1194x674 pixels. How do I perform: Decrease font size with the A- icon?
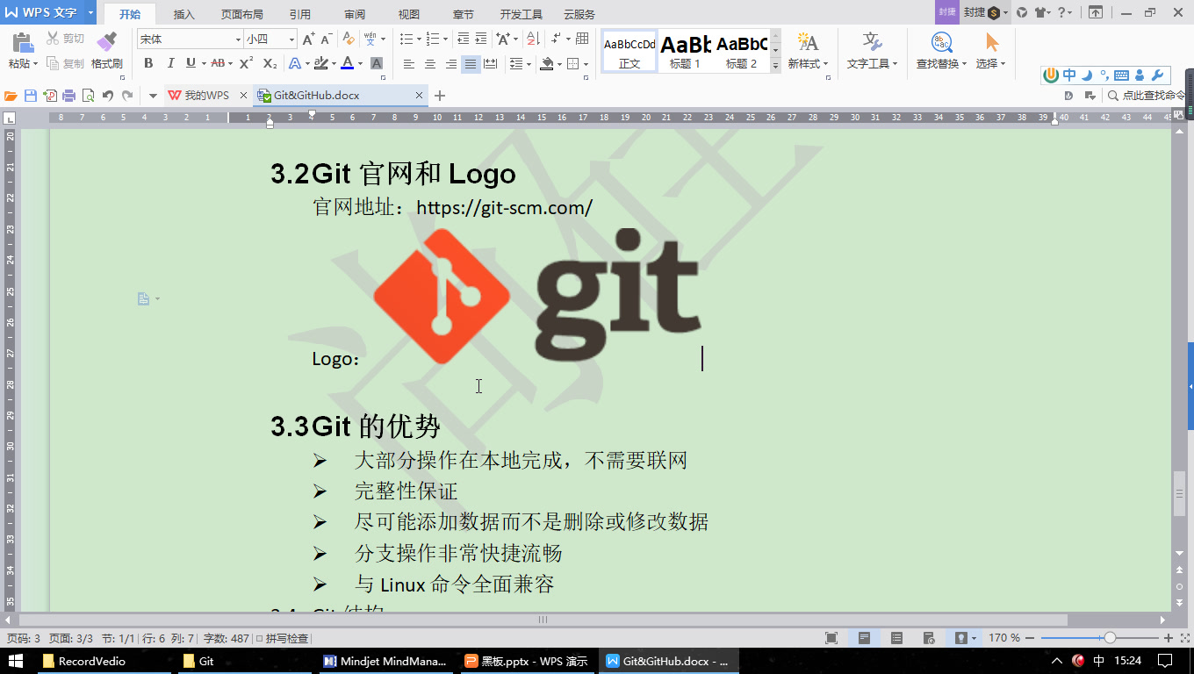tap(326, 39)
